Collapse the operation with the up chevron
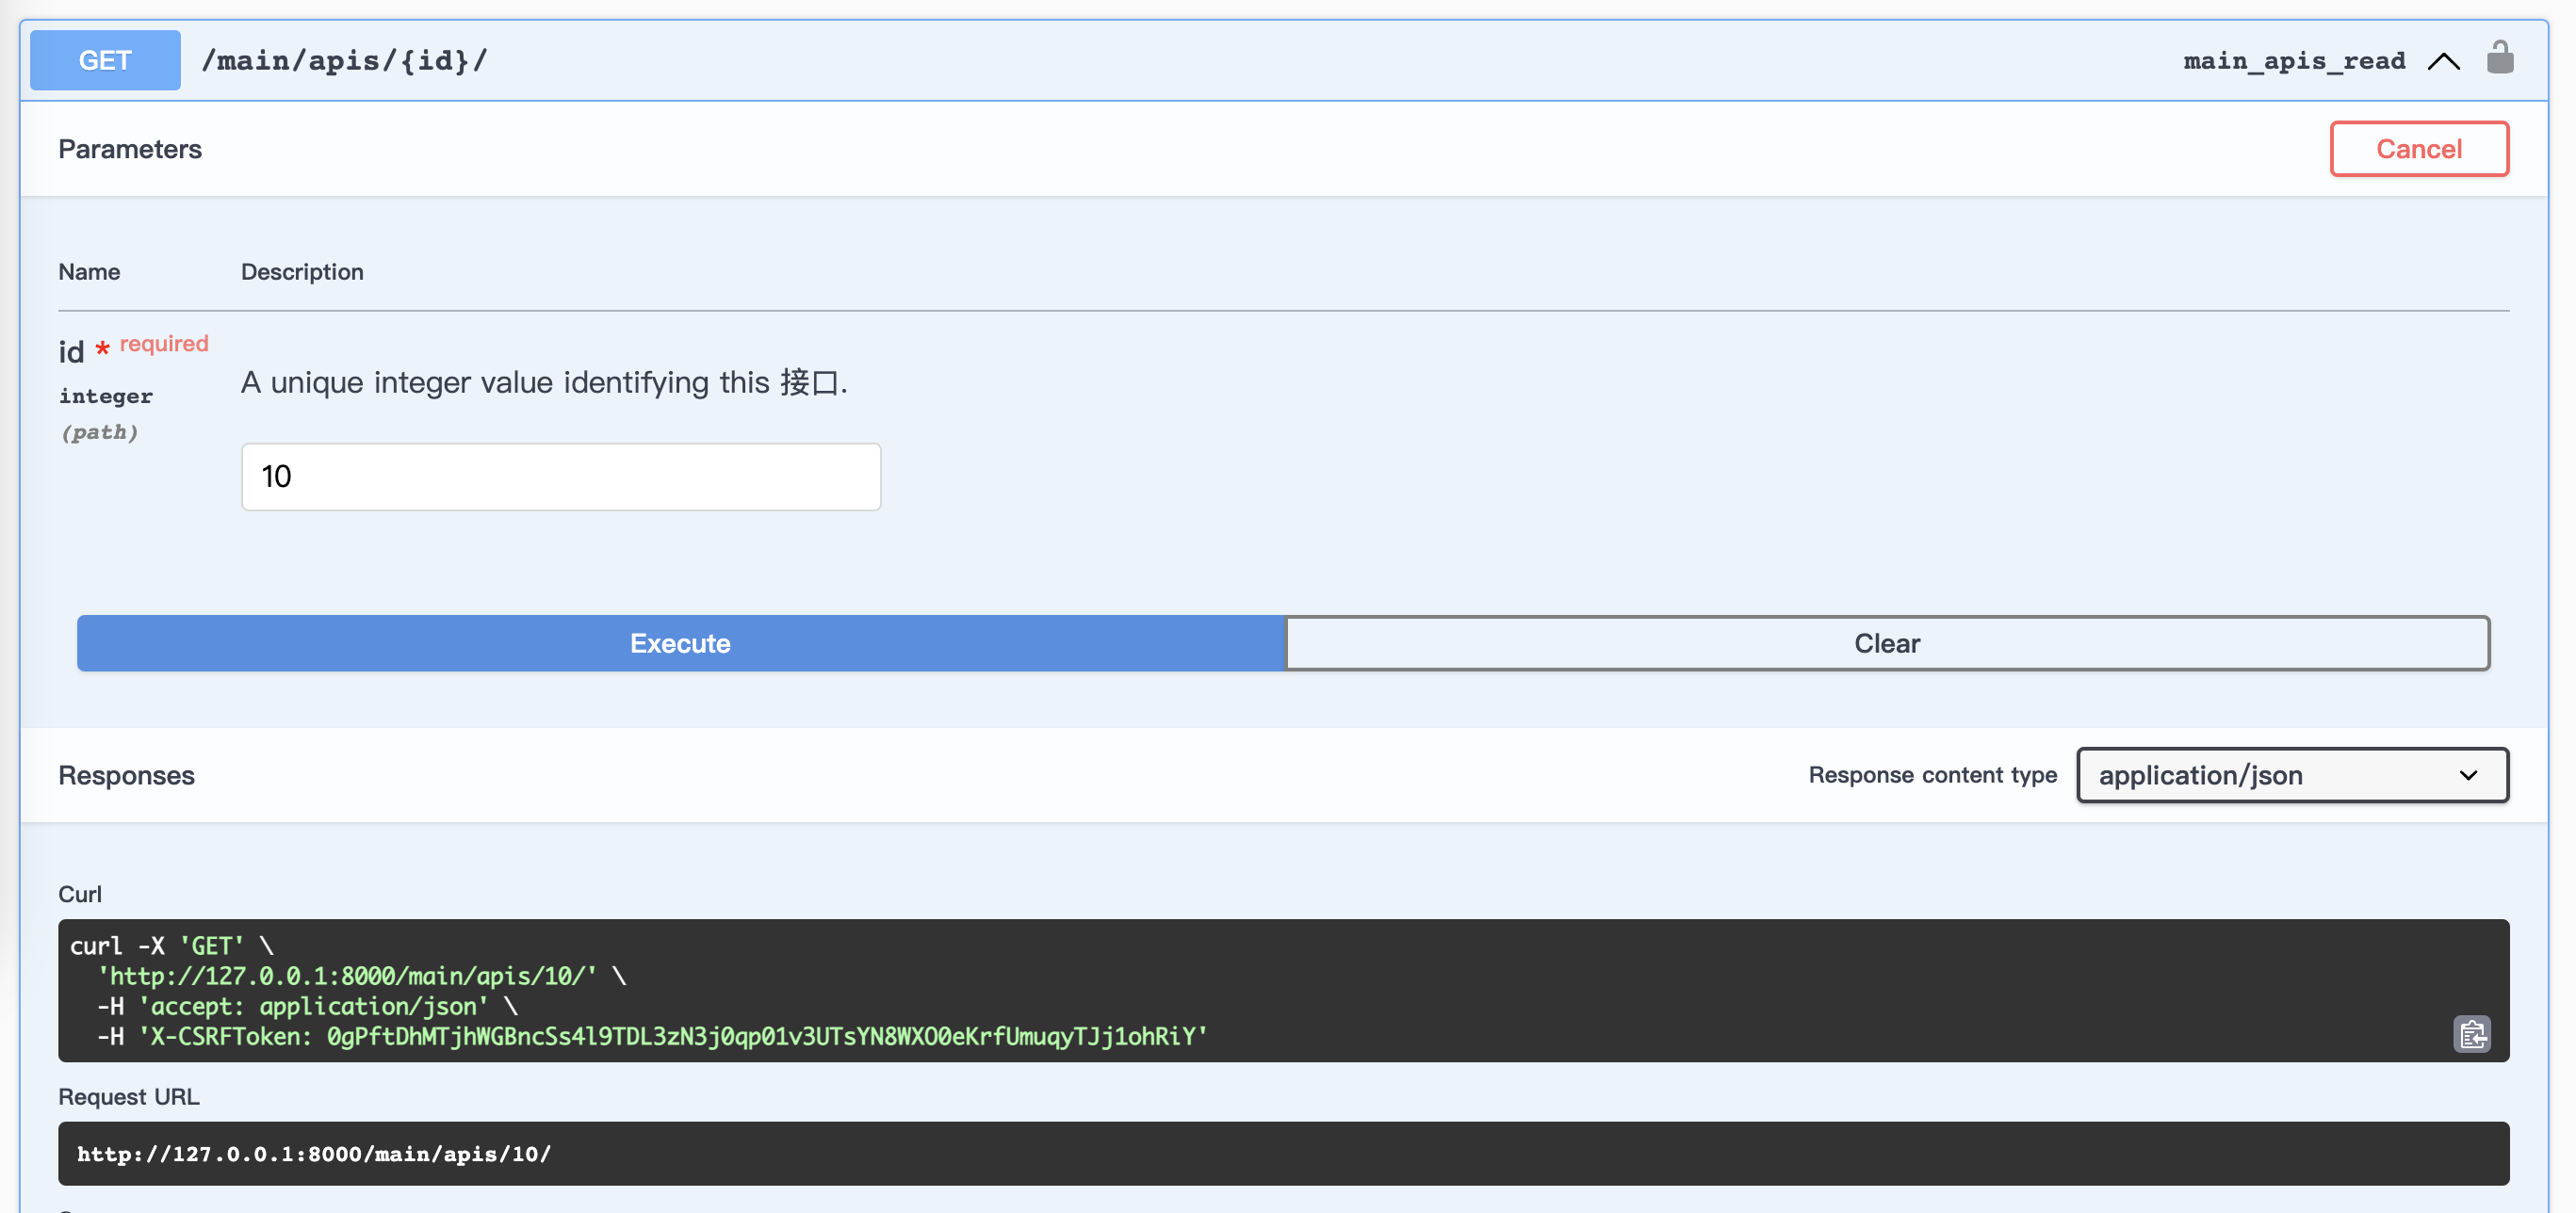Viewport: 2576px width, 1213px height. (x=2443, y=61)
